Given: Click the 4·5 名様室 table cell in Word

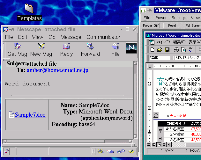Looking at the screenshot, I should pos(175,129).
